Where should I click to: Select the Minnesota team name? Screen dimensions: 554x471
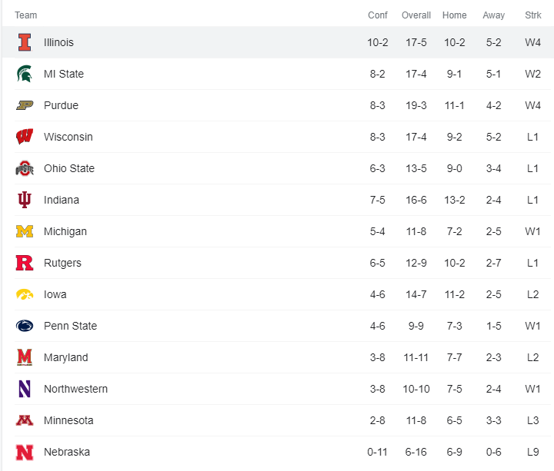[x=68, y=420]
